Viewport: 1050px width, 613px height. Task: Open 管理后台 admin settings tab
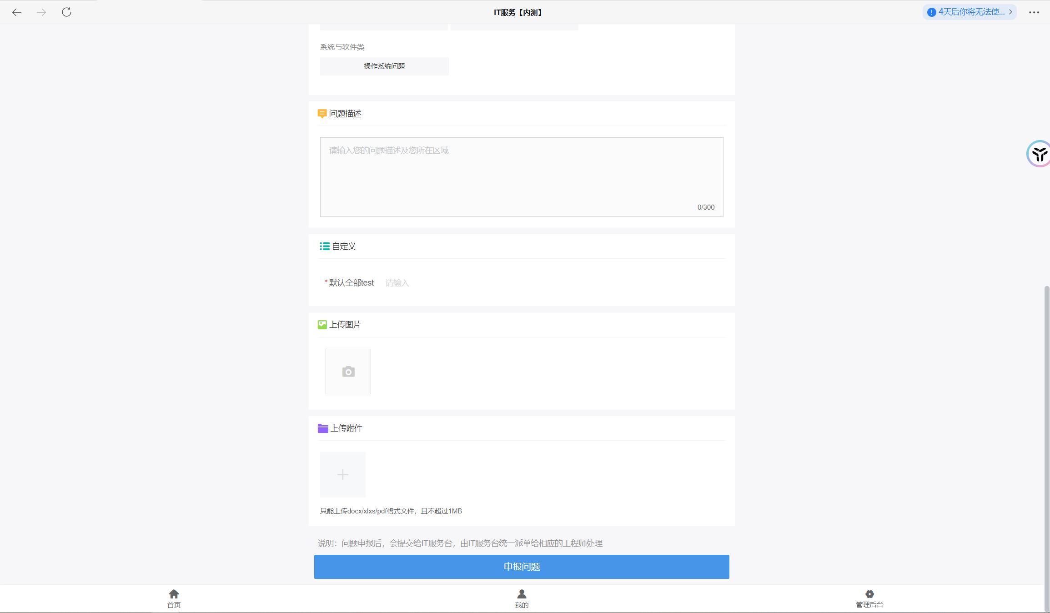point(869,598)
